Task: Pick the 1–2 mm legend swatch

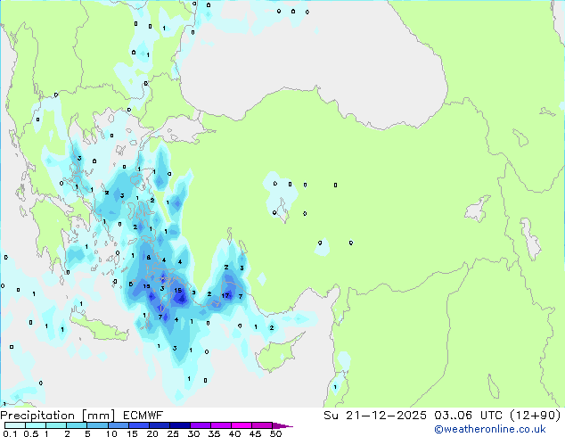Action: point(56,425)
